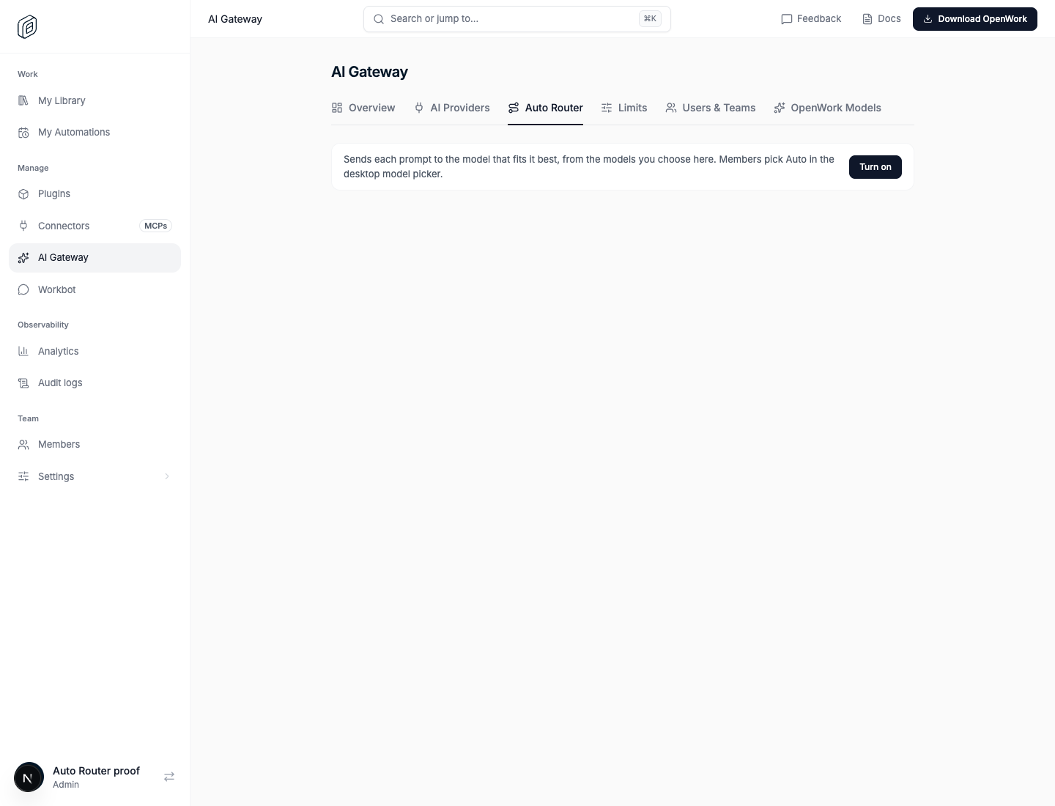
Task: Click the Audit logs scroll icon
Action: [23, 383]
